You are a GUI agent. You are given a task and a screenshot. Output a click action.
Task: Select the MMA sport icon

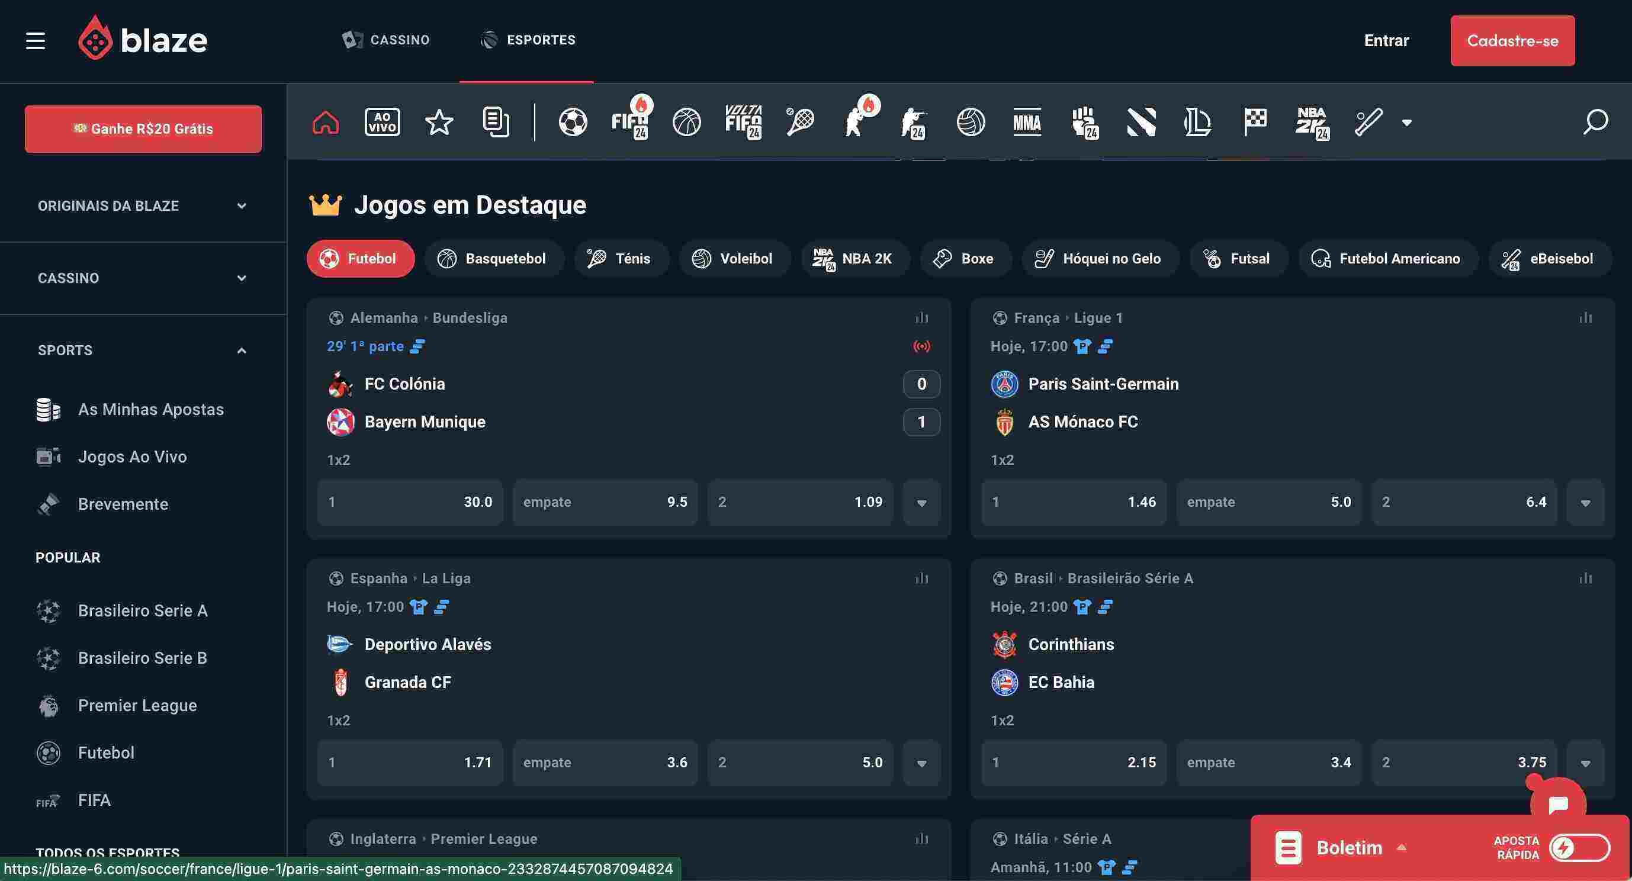(1027, 122)
